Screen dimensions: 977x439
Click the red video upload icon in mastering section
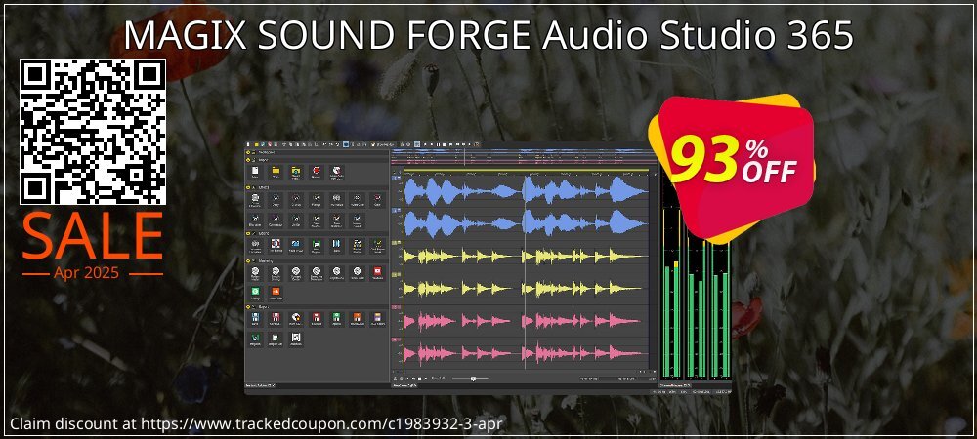click(377, 272)
